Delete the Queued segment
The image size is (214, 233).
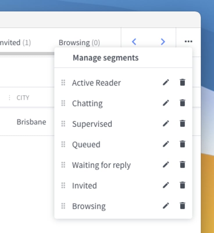pyautogui.click(x=182, y=144)
